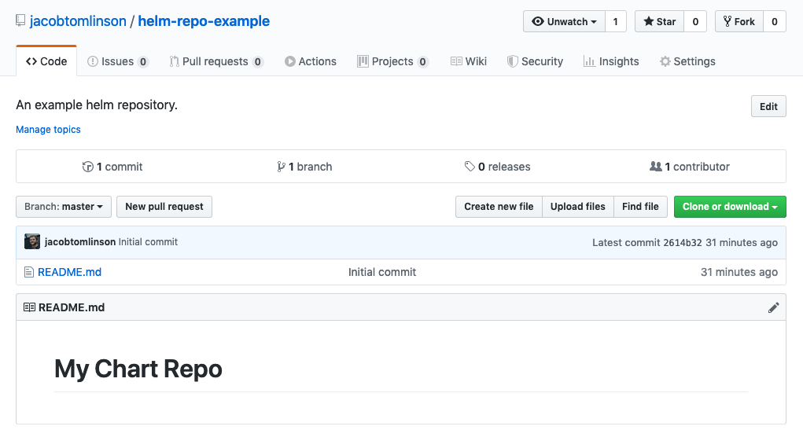Click the star icon in Star button

tap(648, 21)
